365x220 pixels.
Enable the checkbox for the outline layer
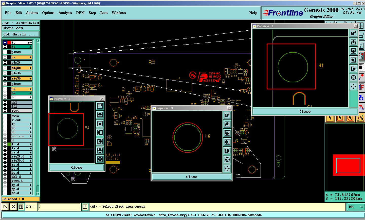pyautogui.click(x=5, y=136)
